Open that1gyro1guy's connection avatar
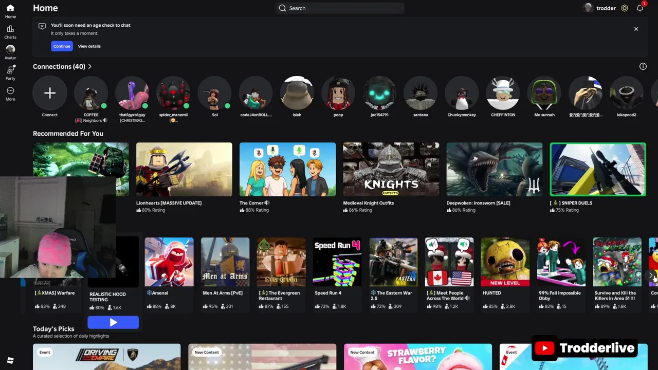The width and height of the screenshot is (658, 370). (132, 93)
